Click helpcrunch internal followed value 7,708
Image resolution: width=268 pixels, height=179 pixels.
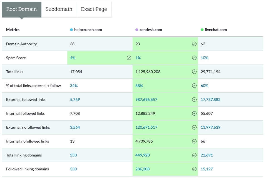click(75, 113)
